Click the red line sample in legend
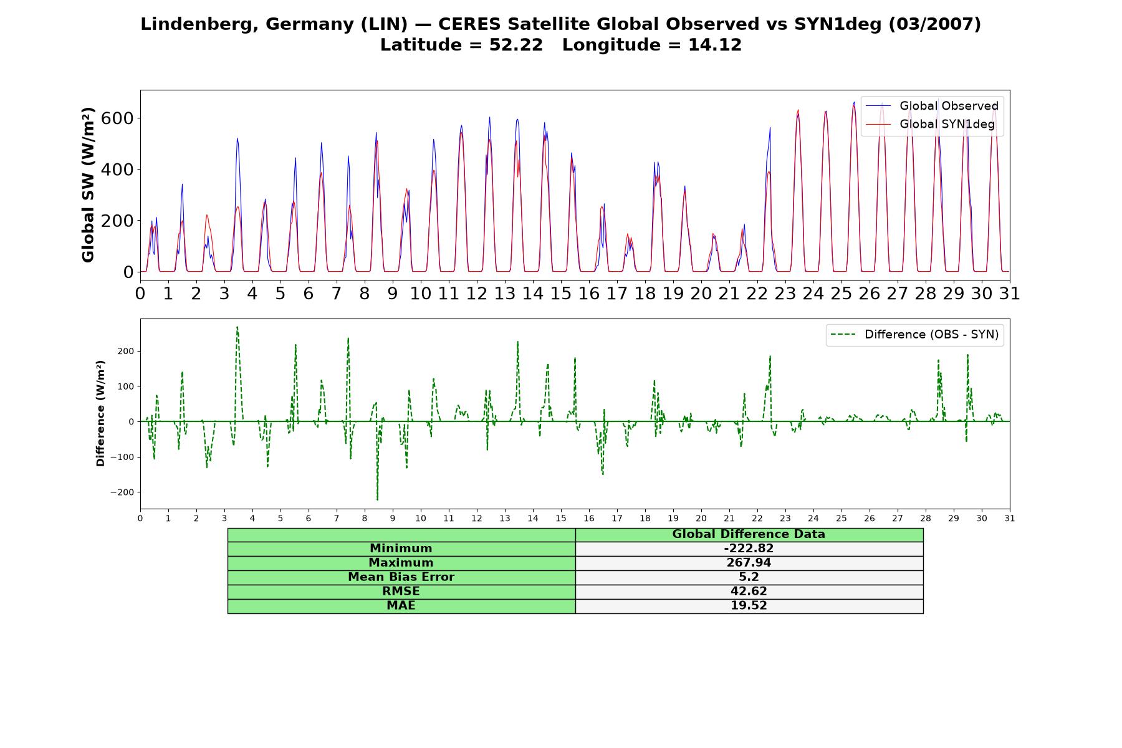This screenshot has height=748, width=1122. coord(879,125)
